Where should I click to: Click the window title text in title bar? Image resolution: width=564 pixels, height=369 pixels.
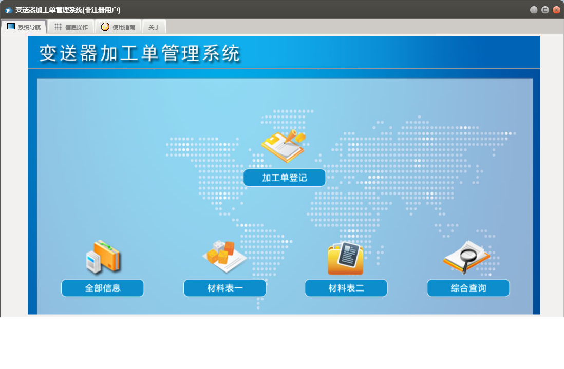click(68, 10)
